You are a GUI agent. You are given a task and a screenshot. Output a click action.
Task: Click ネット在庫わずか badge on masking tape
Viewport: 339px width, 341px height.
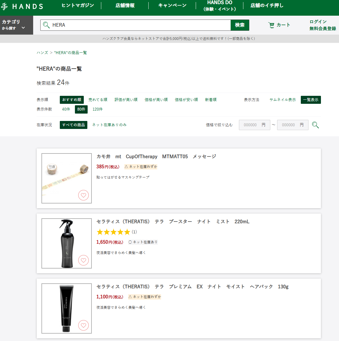coord(141,167)
